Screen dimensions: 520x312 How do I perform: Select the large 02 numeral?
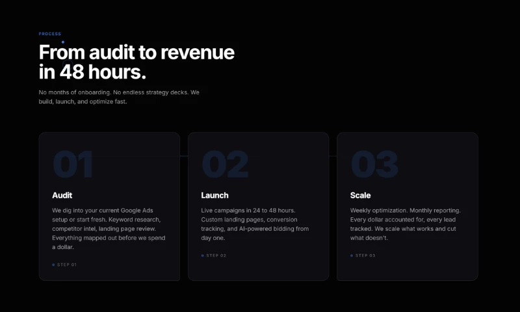tap(225, 165)
